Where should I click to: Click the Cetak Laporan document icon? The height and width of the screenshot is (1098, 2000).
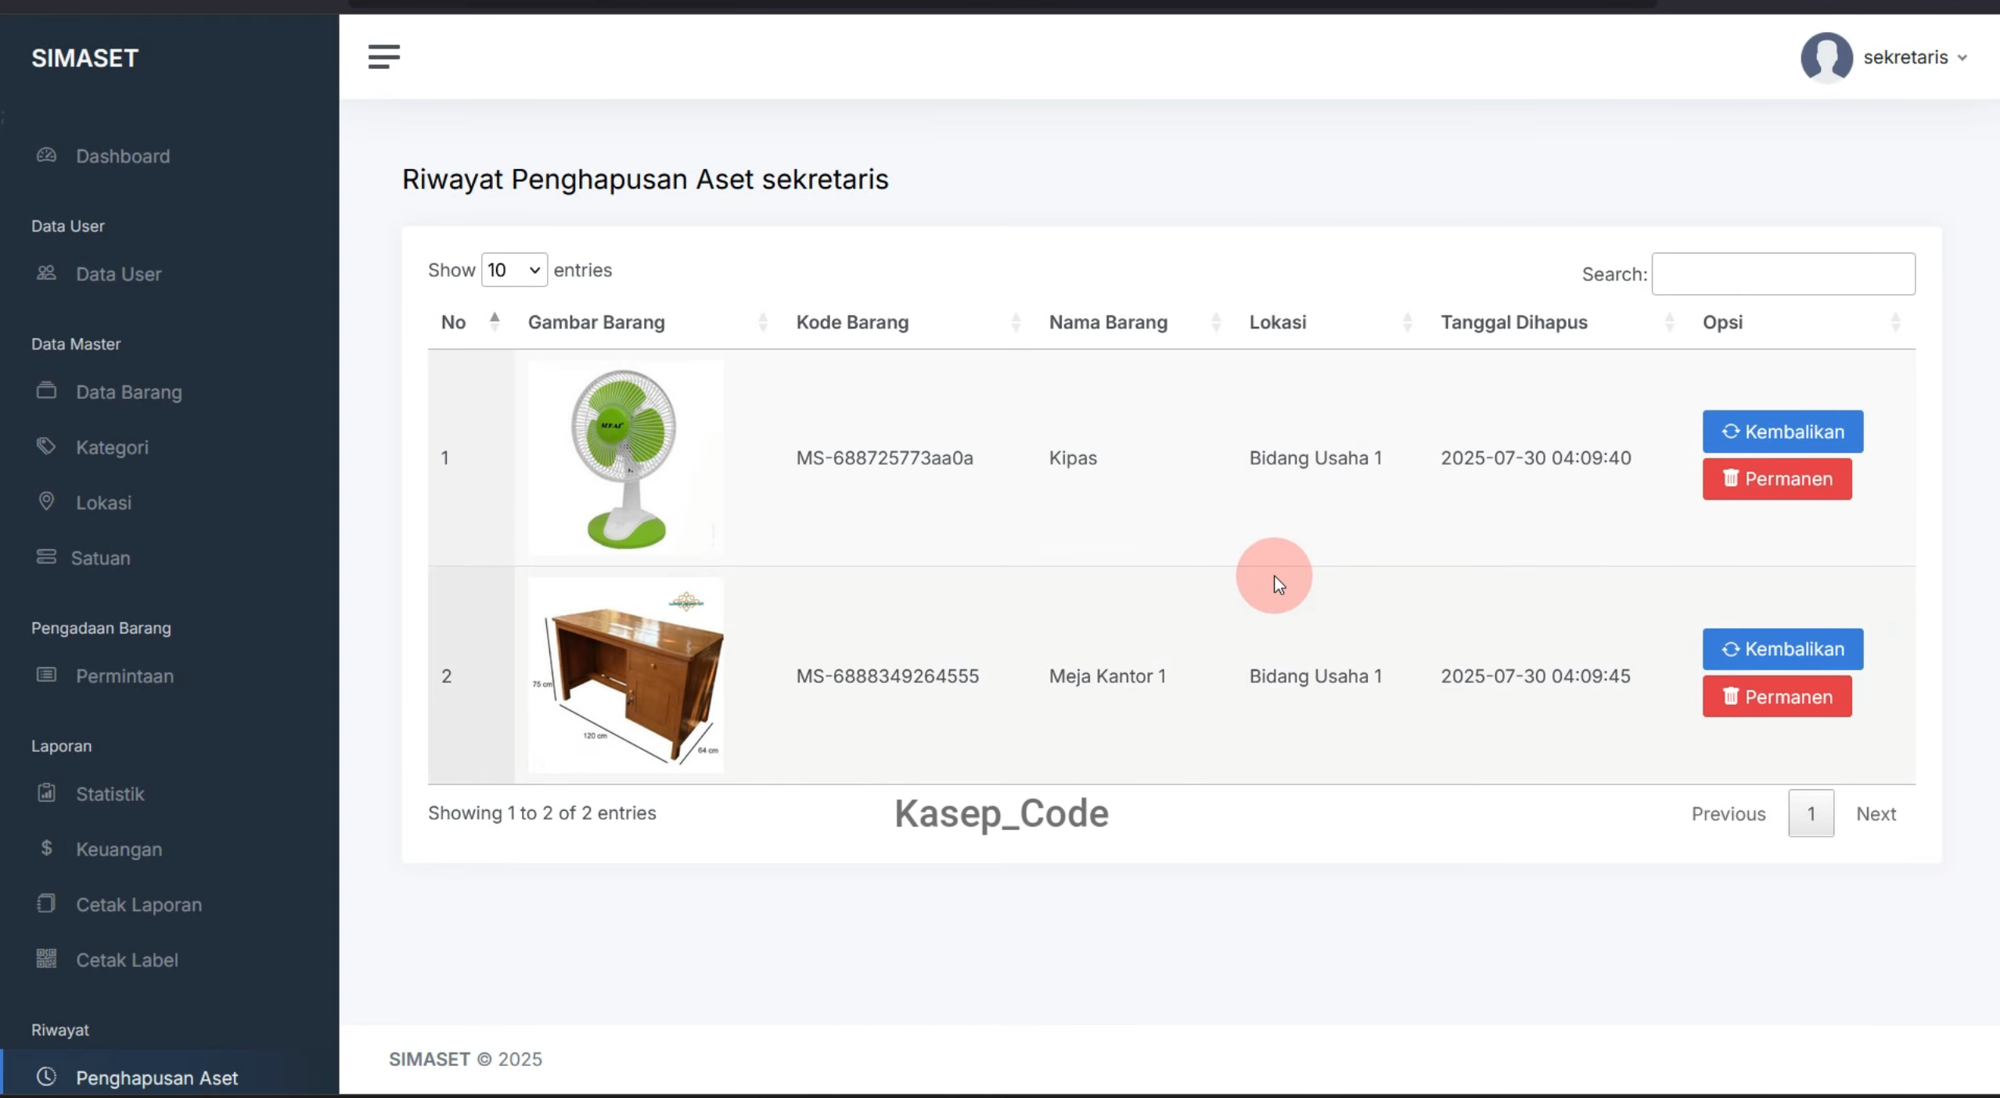[46, 903]
